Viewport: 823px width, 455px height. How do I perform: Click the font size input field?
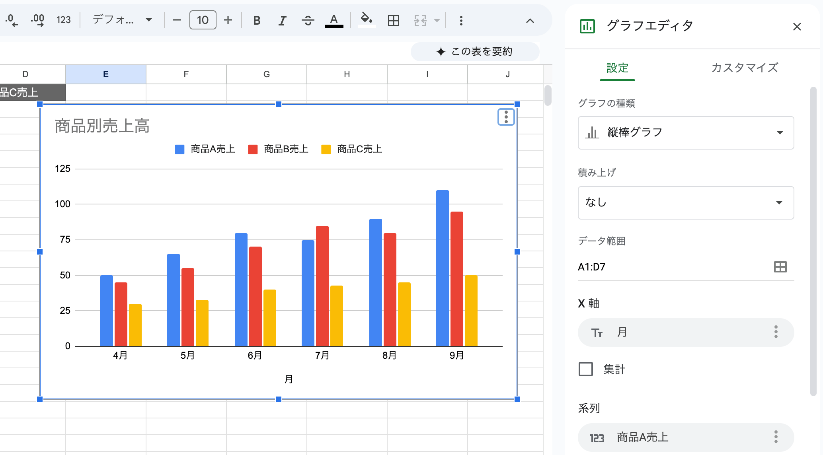(203, 20)
